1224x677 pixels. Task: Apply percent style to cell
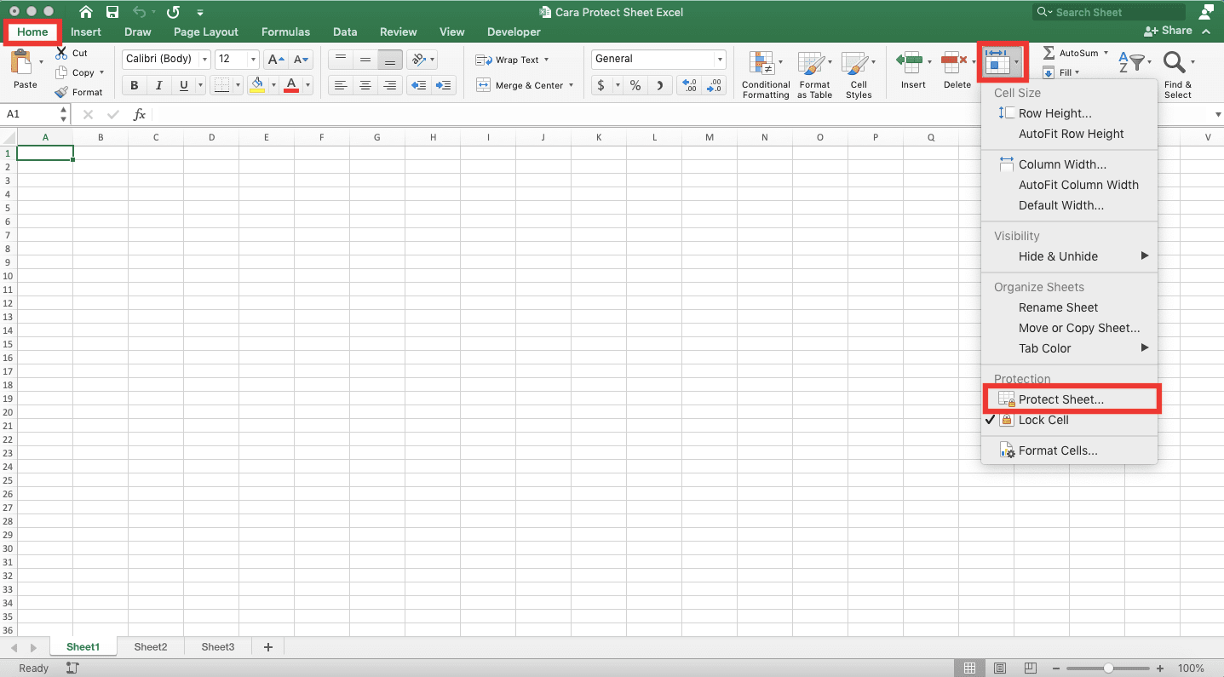(x=635, y=85)
